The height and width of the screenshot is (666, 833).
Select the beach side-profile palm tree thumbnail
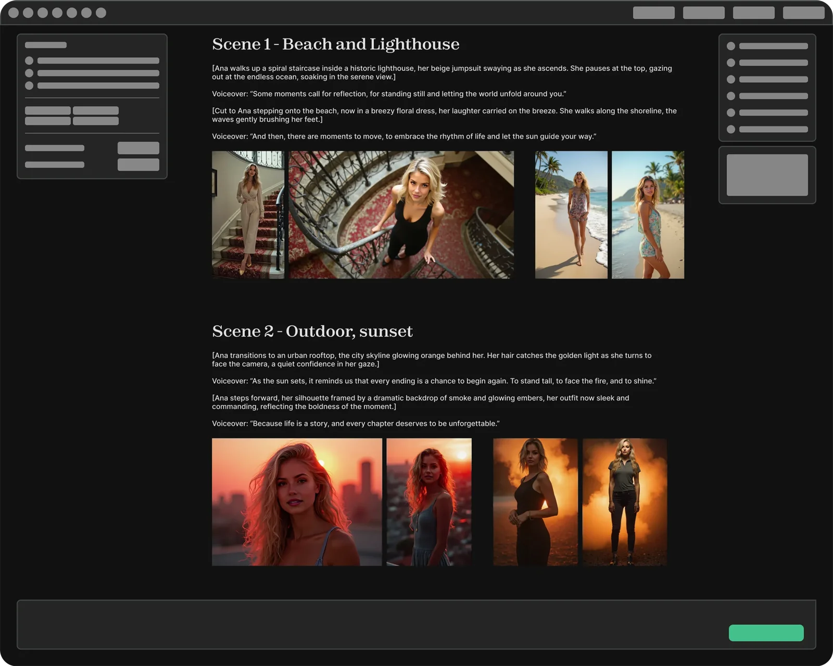(x=648, y=215)
